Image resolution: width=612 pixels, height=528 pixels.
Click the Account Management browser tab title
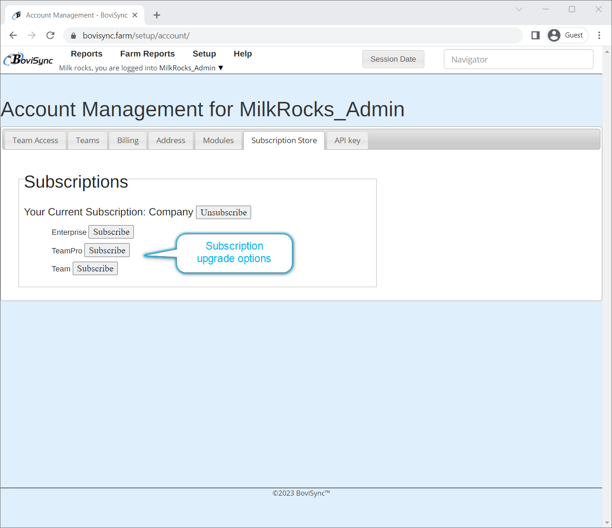76,15
